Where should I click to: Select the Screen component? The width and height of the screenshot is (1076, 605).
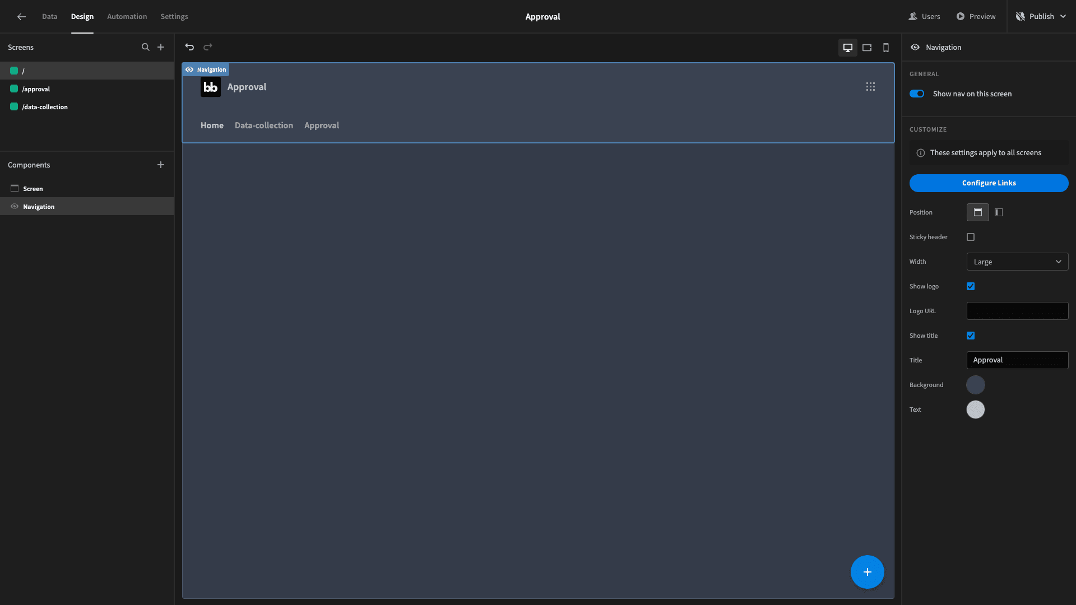click(87, 189)
